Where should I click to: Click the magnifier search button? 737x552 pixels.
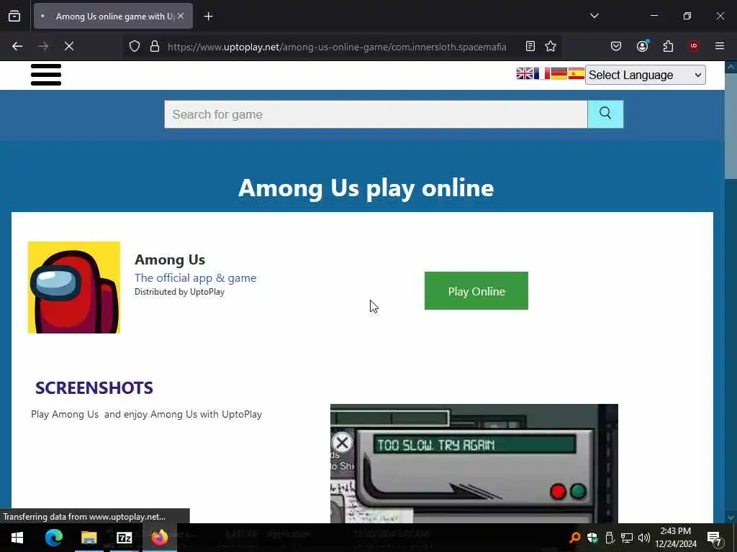pos(605,114)
